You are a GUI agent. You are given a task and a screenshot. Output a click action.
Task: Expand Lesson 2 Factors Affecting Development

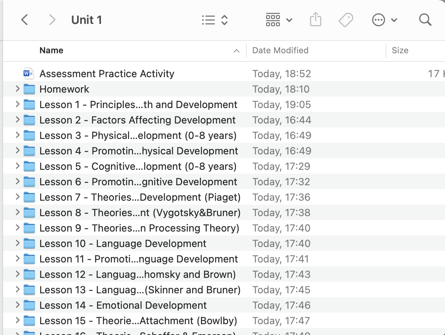coord(17,120)
